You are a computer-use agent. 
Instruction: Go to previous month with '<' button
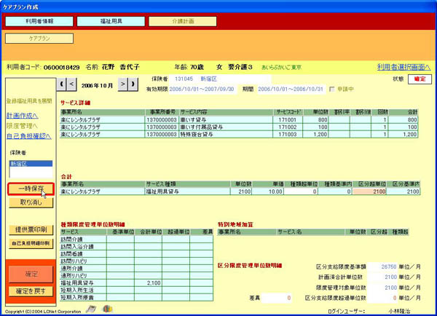[71, 84]
